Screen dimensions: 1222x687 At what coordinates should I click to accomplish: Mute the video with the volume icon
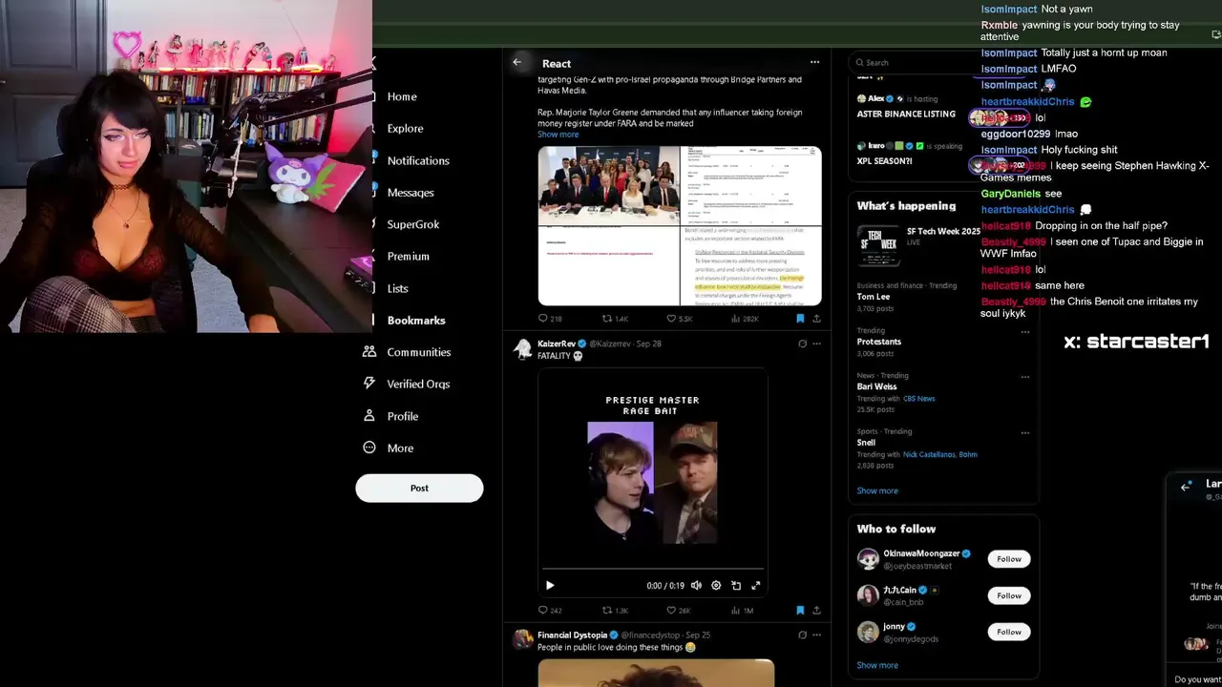(x=696, y=586)
